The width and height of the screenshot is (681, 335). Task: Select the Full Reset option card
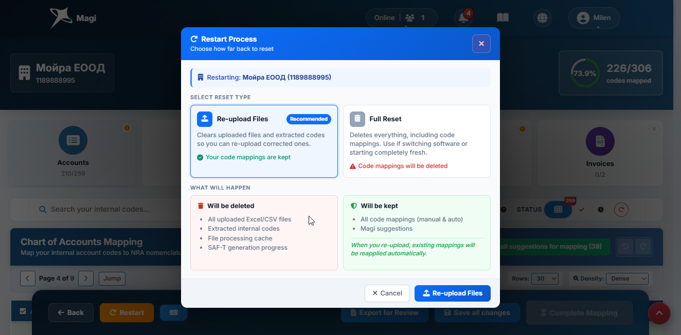click(417, 141)
